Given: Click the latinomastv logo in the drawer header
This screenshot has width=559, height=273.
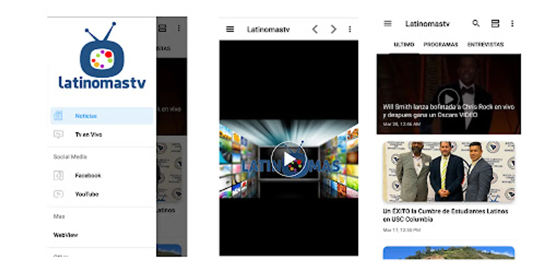Looking at the screenshot, I should 102,56.
